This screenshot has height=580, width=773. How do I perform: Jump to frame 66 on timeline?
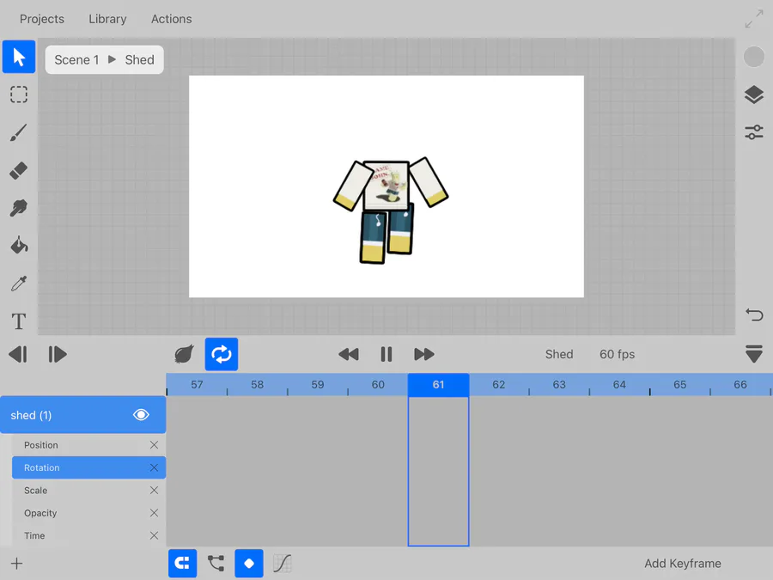click(x=740, y=385)
